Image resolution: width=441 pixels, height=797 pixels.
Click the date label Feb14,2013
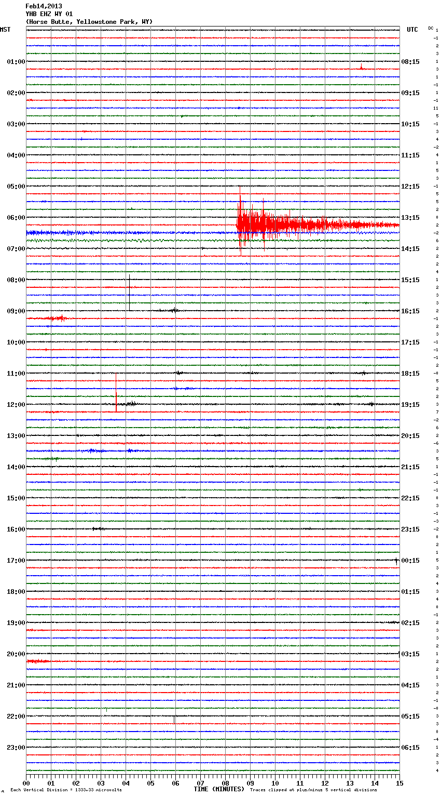click(x=44, y=6)
